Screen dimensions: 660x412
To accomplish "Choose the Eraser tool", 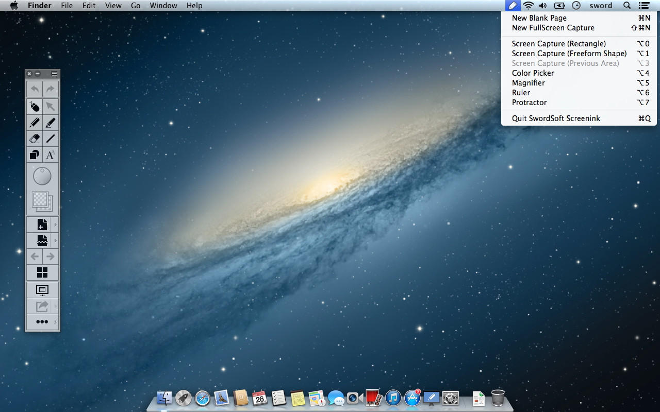I will 35,139.
